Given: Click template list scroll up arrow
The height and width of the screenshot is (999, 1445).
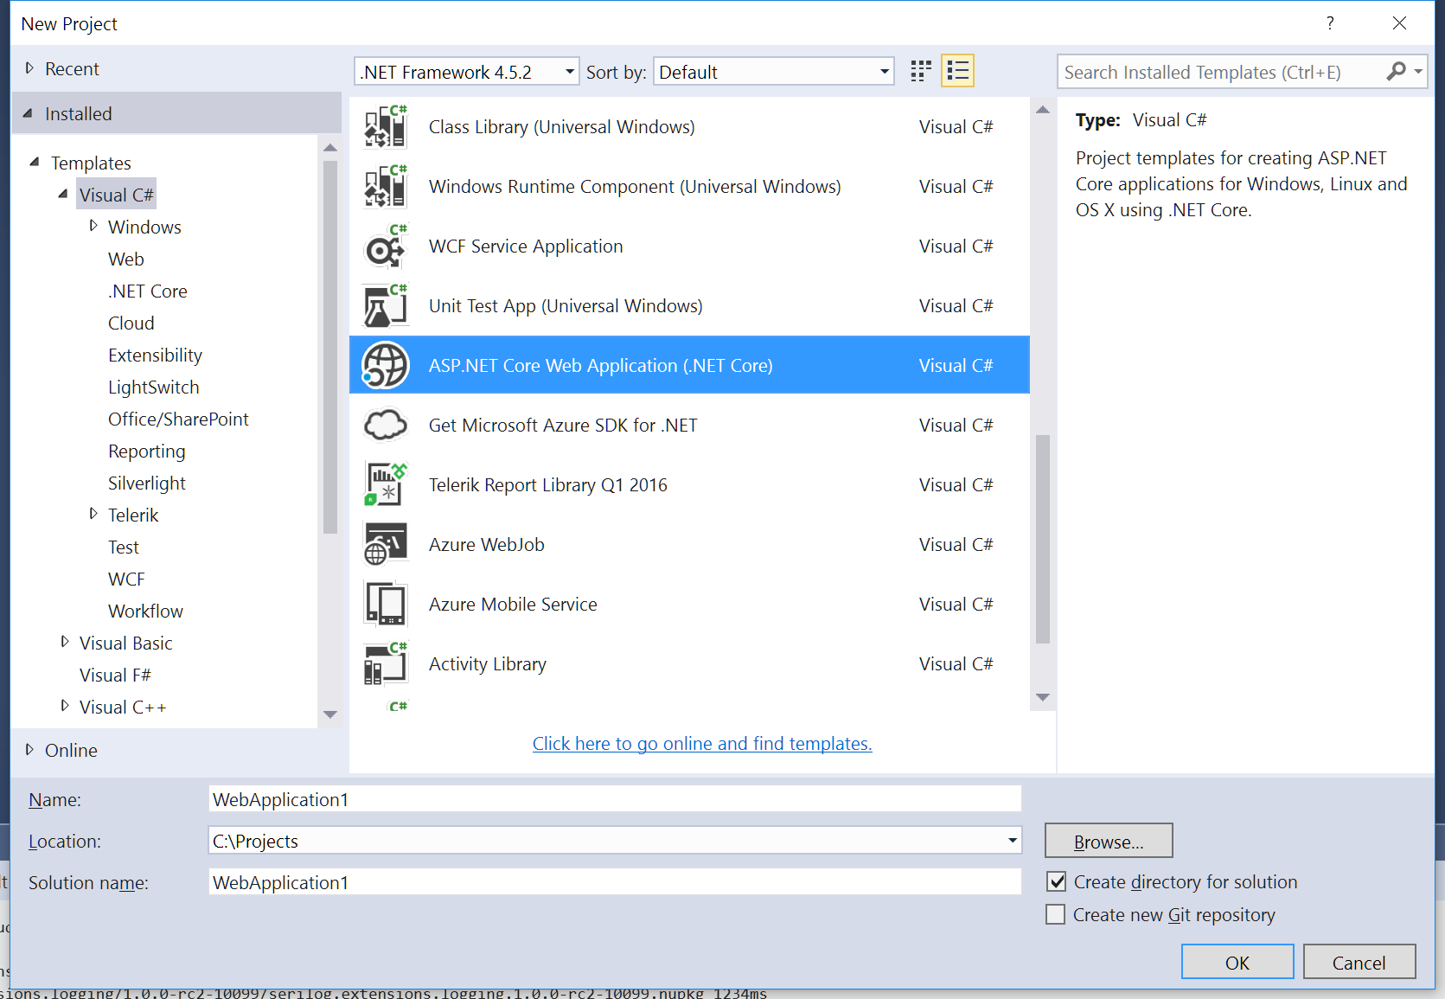Looking at the screenshot, I should click(x=1043, y=110).
